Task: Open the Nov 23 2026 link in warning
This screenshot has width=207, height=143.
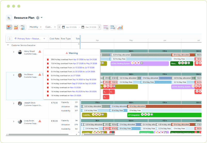Action: pos(76,95)
